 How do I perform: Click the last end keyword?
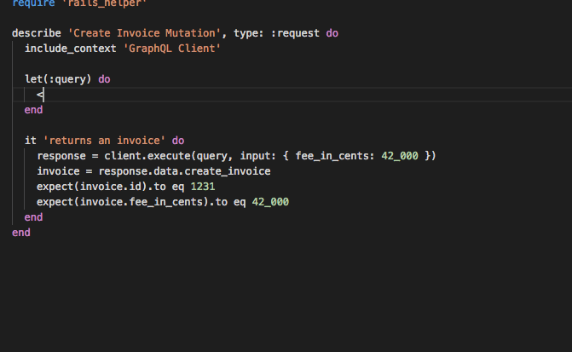tap(21, 233)
